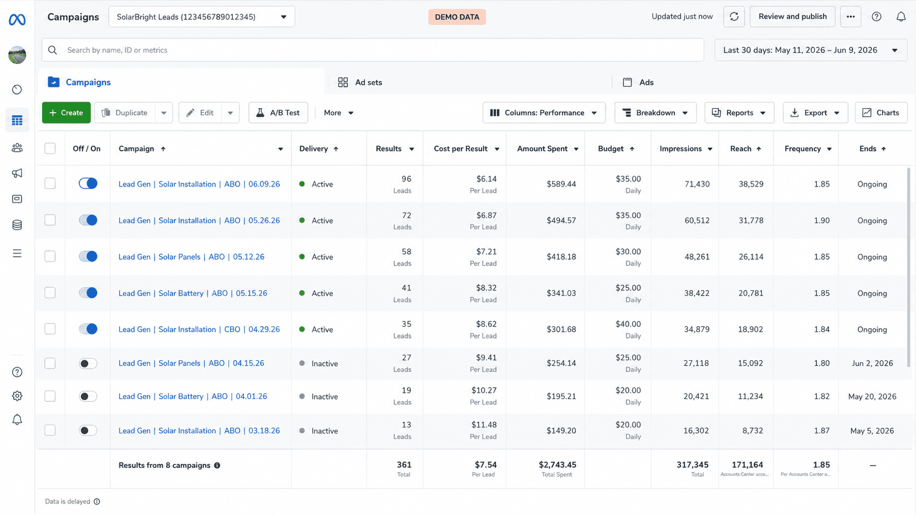The height and width of the screenshot is (515, 916).
Task: Open the Audiences people icon in sidebar
Action: (x=17, y=148)
